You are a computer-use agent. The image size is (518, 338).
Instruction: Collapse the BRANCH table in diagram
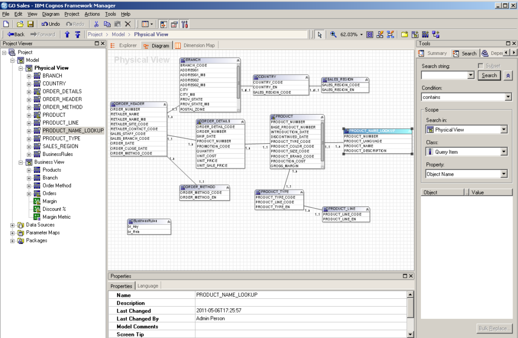tap(238, 60)
